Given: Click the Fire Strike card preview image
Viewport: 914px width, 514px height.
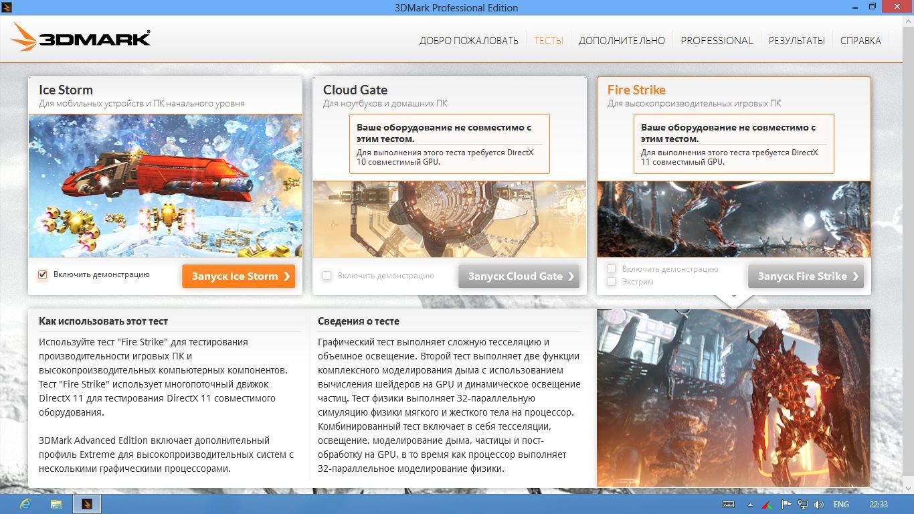Looking at the screenshot, I should (734, 219).
